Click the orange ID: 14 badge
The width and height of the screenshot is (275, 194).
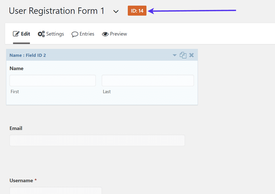pos(137,11)
